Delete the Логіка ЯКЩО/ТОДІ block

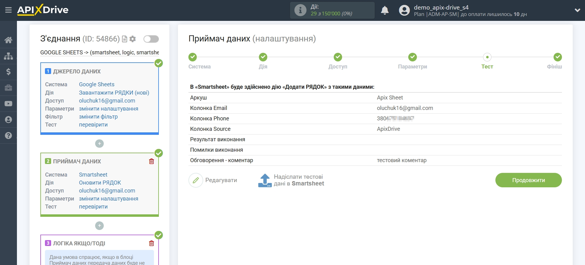pos(151,243)
